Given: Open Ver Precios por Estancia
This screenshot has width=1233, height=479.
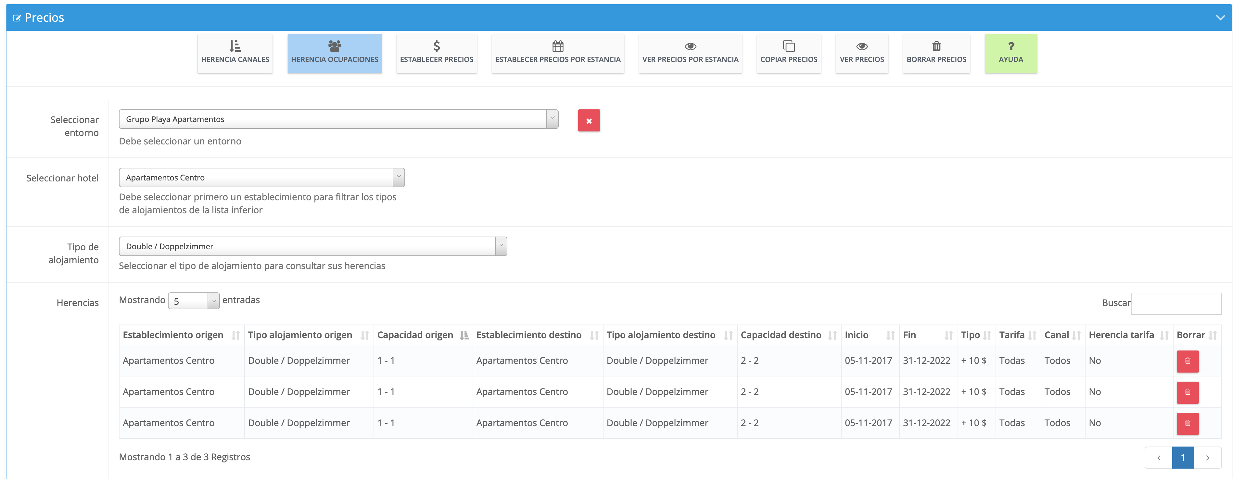Looking at the screenshot, I should 690,53.
